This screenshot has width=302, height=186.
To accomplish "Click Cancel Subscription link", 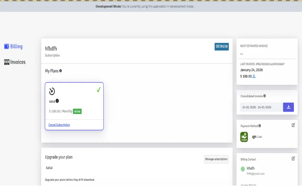I will tap(59, 125).
